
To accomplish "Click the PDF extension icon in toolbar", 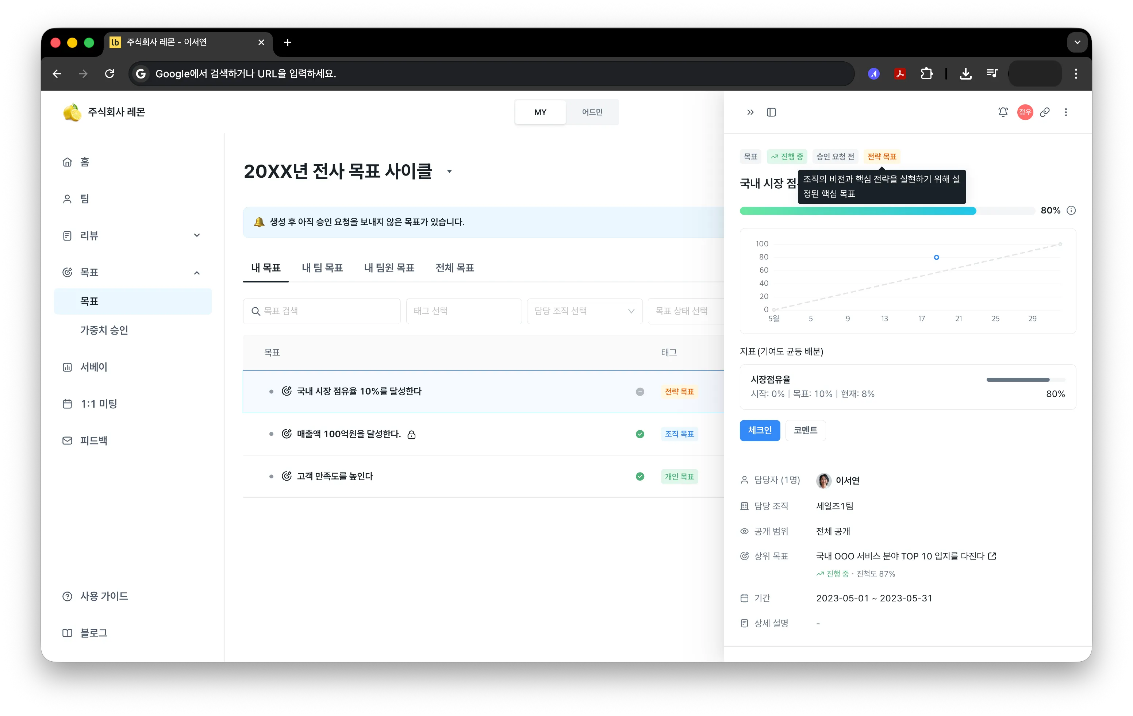I will tap(900, 73).
